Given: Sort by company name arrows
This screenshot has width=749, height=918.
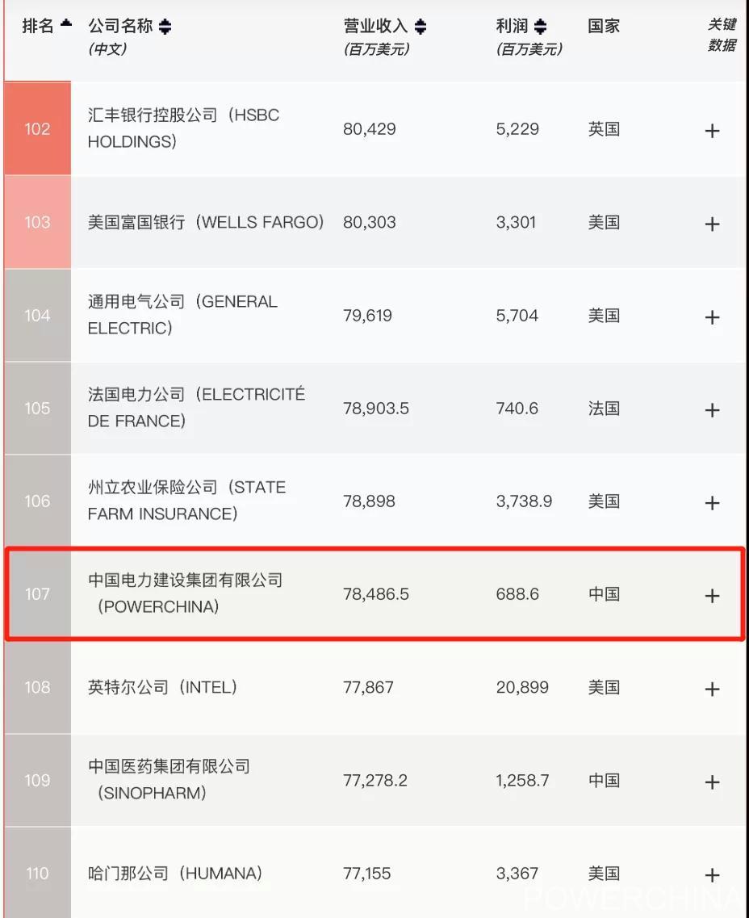Looking at the screenshot, I should click(165, 27).
